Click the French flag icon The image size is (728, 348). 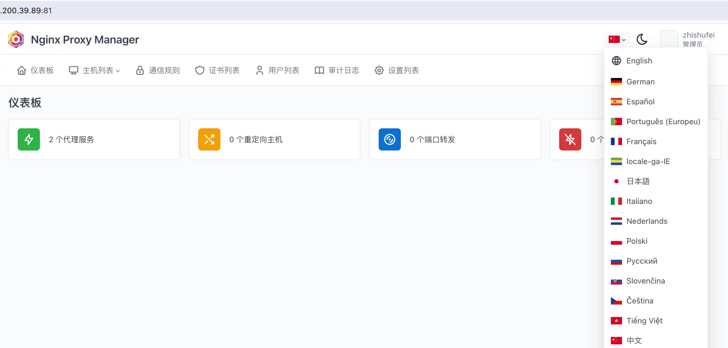[616, 142]
